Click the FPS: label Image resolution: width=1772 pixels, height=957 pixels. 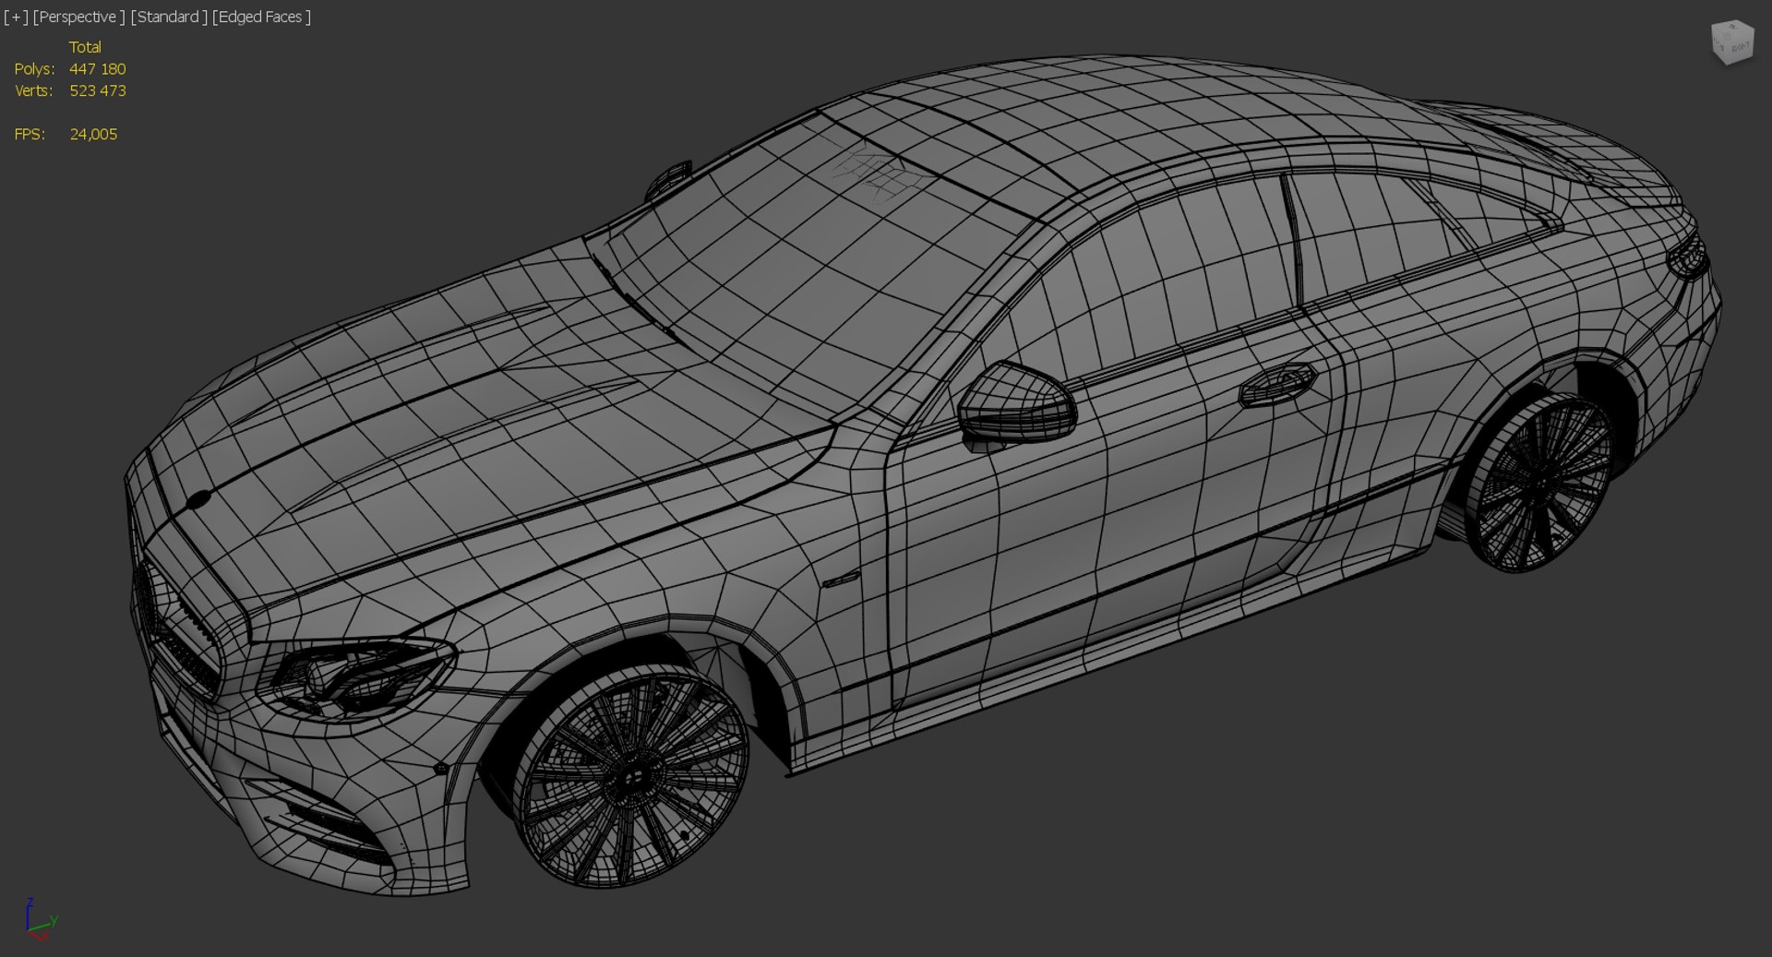tap(30, 134)
